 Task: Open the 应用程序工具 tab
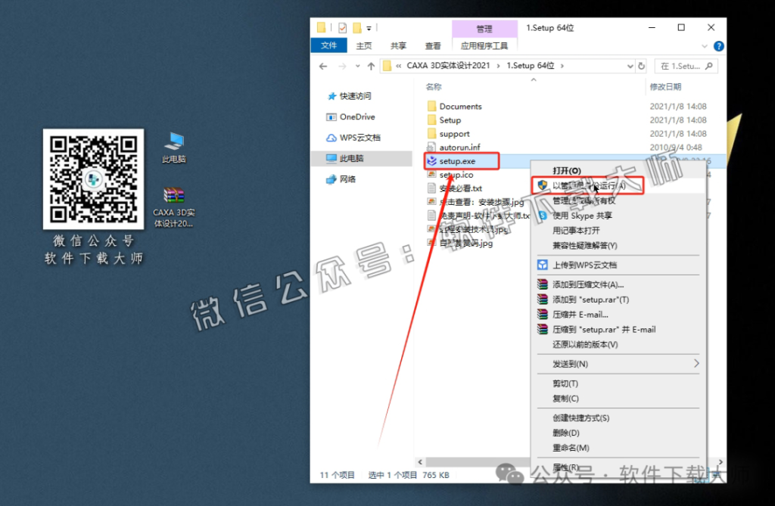[484, 46]
